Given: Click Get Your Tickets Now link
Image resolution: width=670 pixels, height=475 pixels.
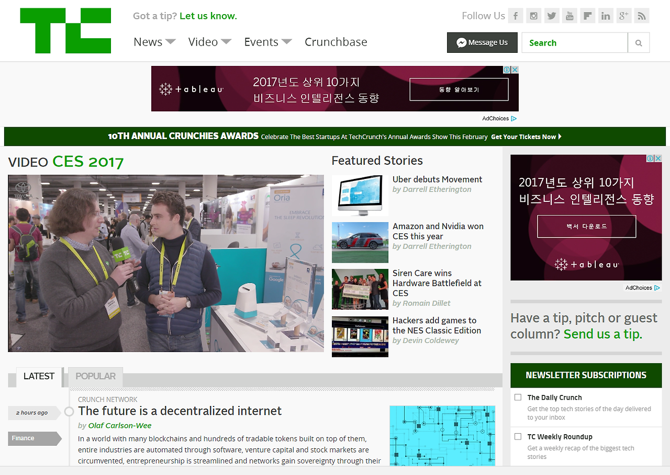Looking at the screenshot, I should (x=526, y=137).
